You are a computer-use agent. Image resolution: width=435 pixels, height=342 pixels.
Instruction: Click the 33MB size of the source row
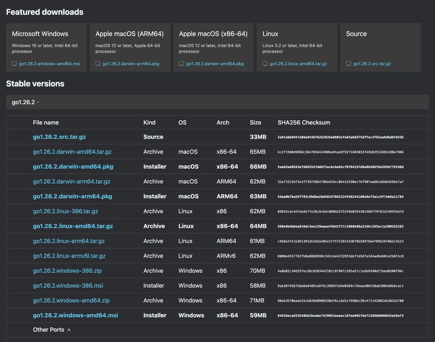coord(258,137)
